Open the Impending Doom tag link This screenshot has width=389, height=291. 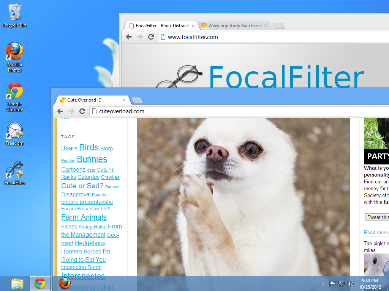(81, 267)
